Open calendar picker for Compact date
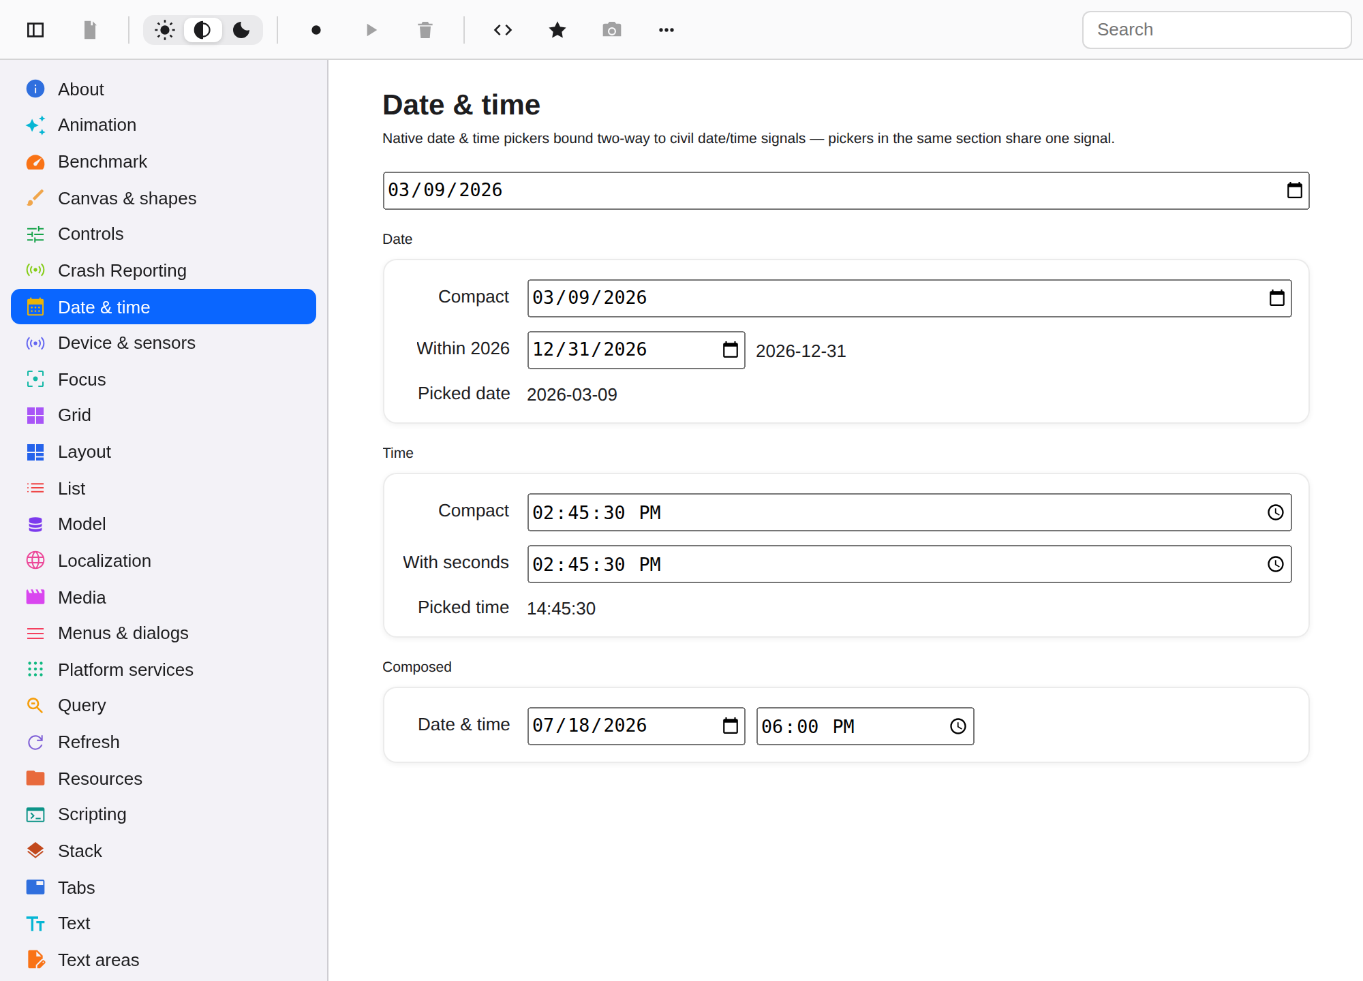Viewport: 1363px width, 981px height. tap(1276, 298)
